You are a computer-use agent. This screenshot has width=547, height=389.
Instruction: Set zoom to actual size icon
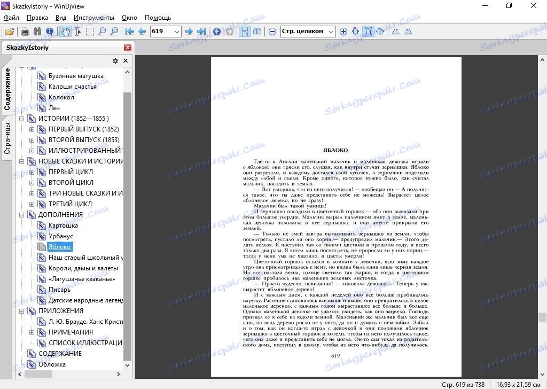pyautogui.click(x=355, y=32)
